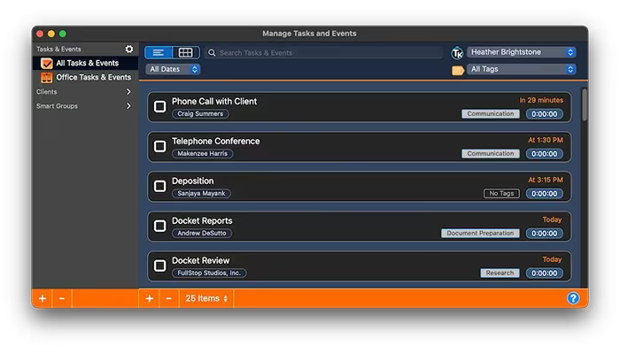Click the "At 3:15 PM" due time

pos(546,180)
